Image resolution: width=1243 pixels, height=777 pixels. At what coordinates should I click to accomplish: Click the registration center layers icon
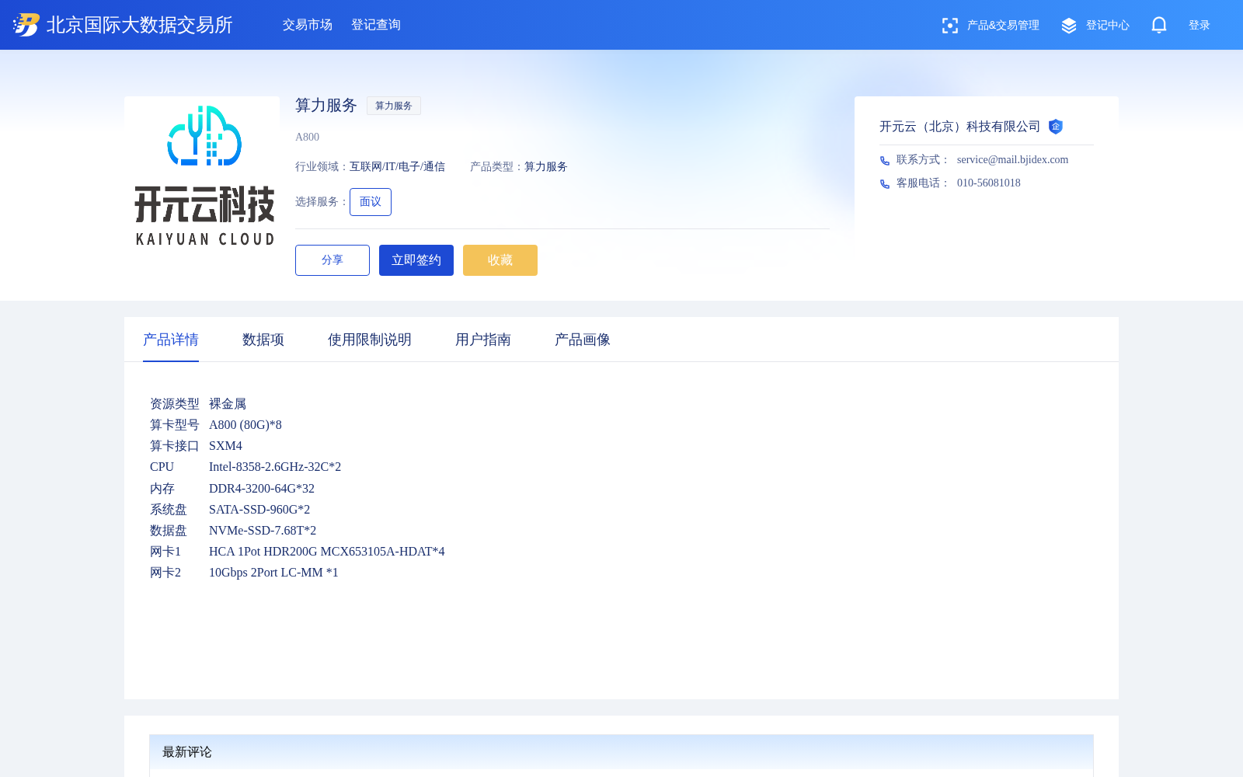point(1069,26)
